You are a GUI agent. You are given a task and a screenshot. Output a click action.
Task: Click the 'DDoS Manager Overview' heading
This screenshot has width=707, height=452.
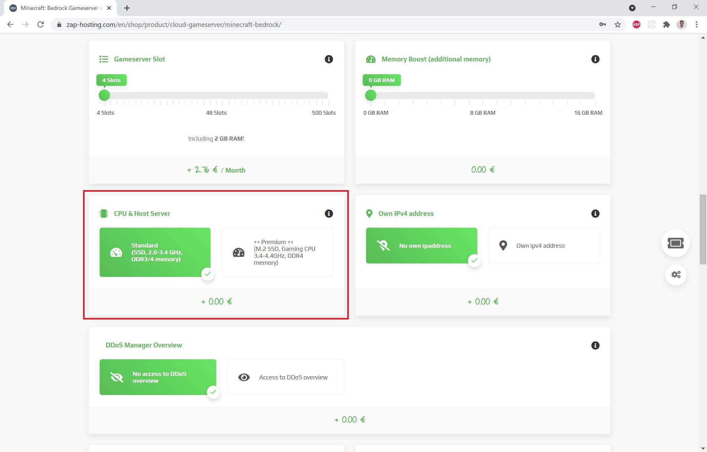(144, 345)
